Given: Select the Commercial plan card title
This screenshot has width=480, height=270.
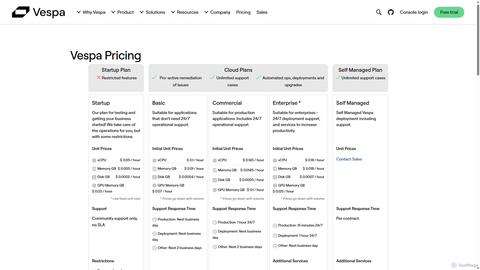Looking at the screenshot, I should [227, 103].
